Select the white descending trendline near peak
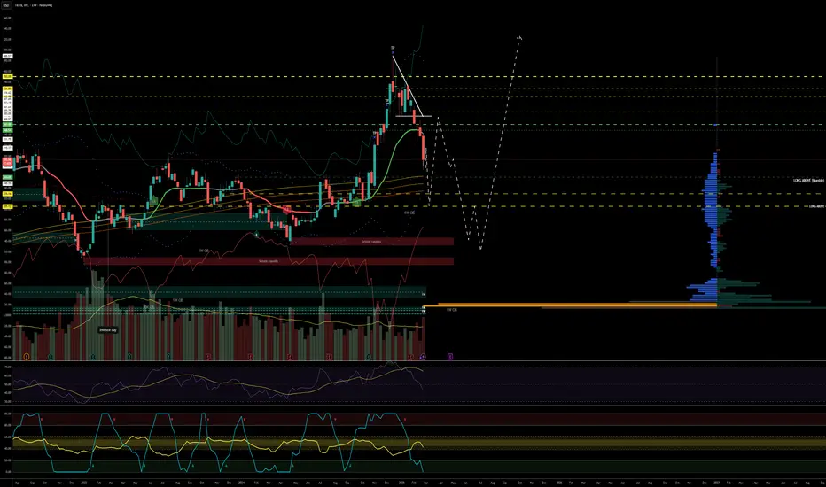This screenshot has width=826, height=487. tap(406, 84)
